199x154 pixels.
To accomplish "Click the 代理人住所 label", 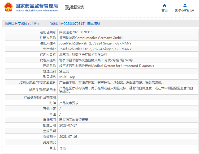I will click(x=48, y=60).
